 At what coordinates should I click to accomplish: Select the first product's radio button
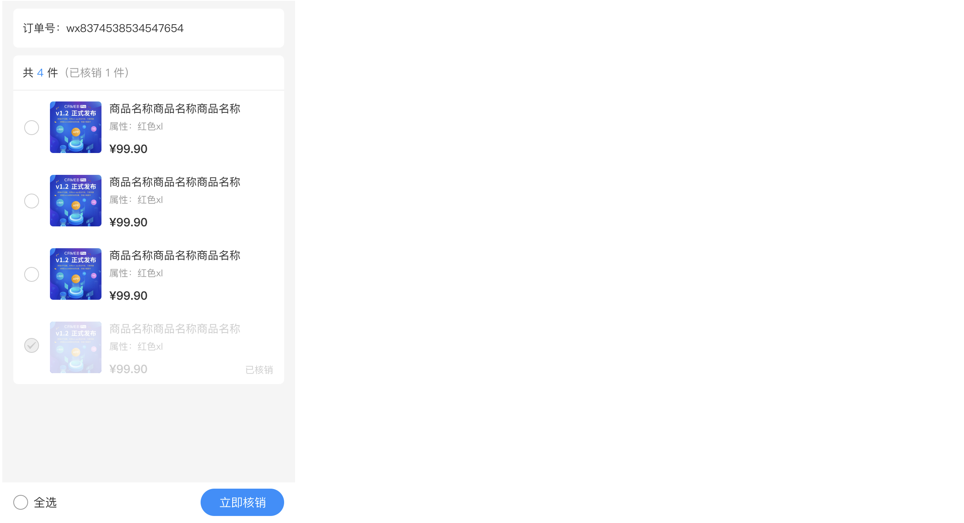32,128
